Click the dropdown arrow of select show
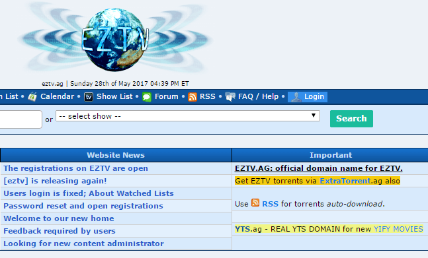Image resolution: width=428 pixels, height=258 pixels. pyautogui.click(x=314, y=115)
